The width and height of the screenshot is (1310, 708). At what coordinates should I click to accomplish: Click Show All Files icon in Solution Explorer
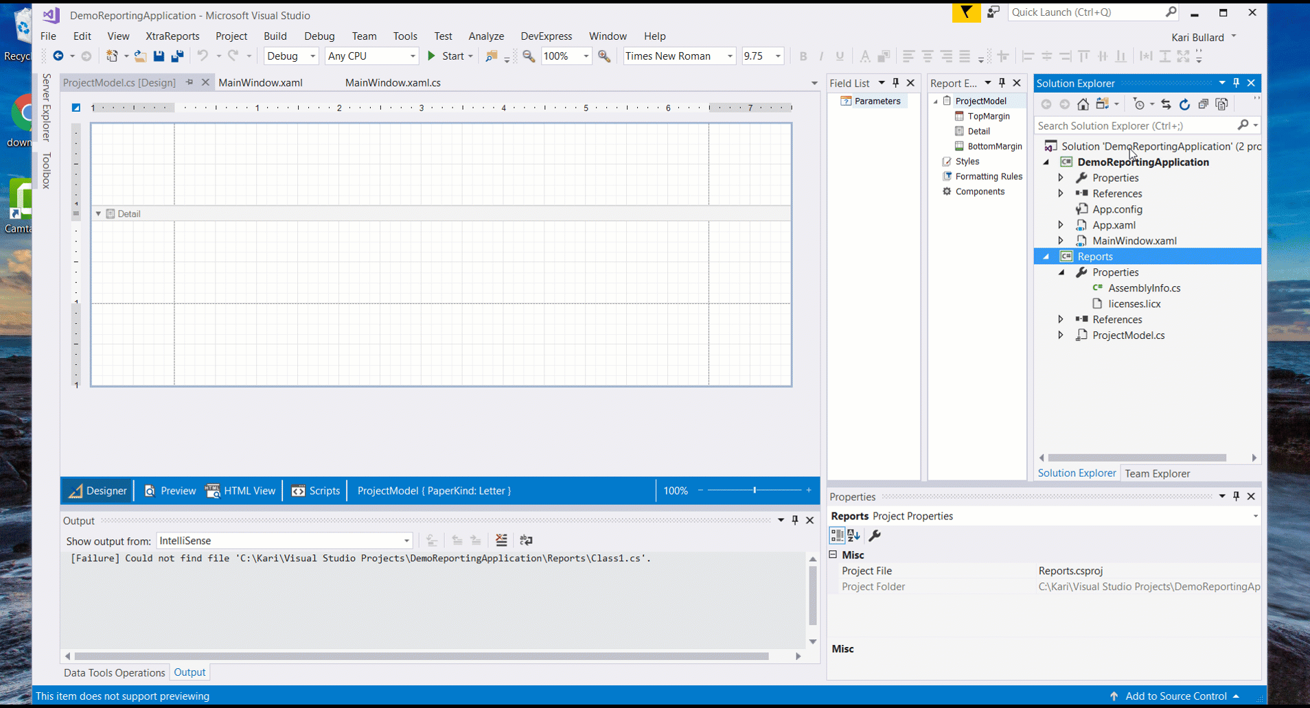(x=1221, y=104)
